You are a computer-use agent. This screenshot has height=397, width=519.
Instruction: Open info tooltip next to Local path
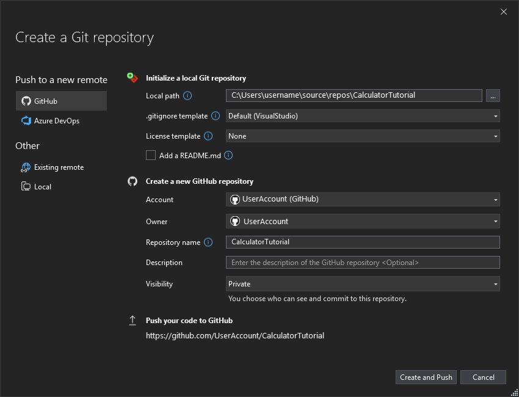[x=187, y=96]
